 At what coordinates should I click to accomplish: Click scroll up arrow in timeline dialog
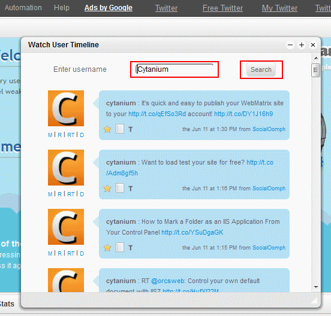click(x=316, y=58)
